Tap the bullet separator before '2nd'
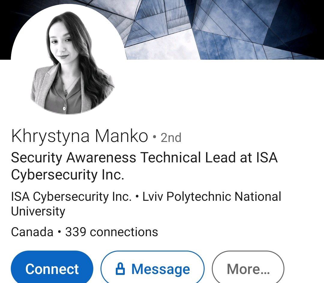 (x=154, y=137)
